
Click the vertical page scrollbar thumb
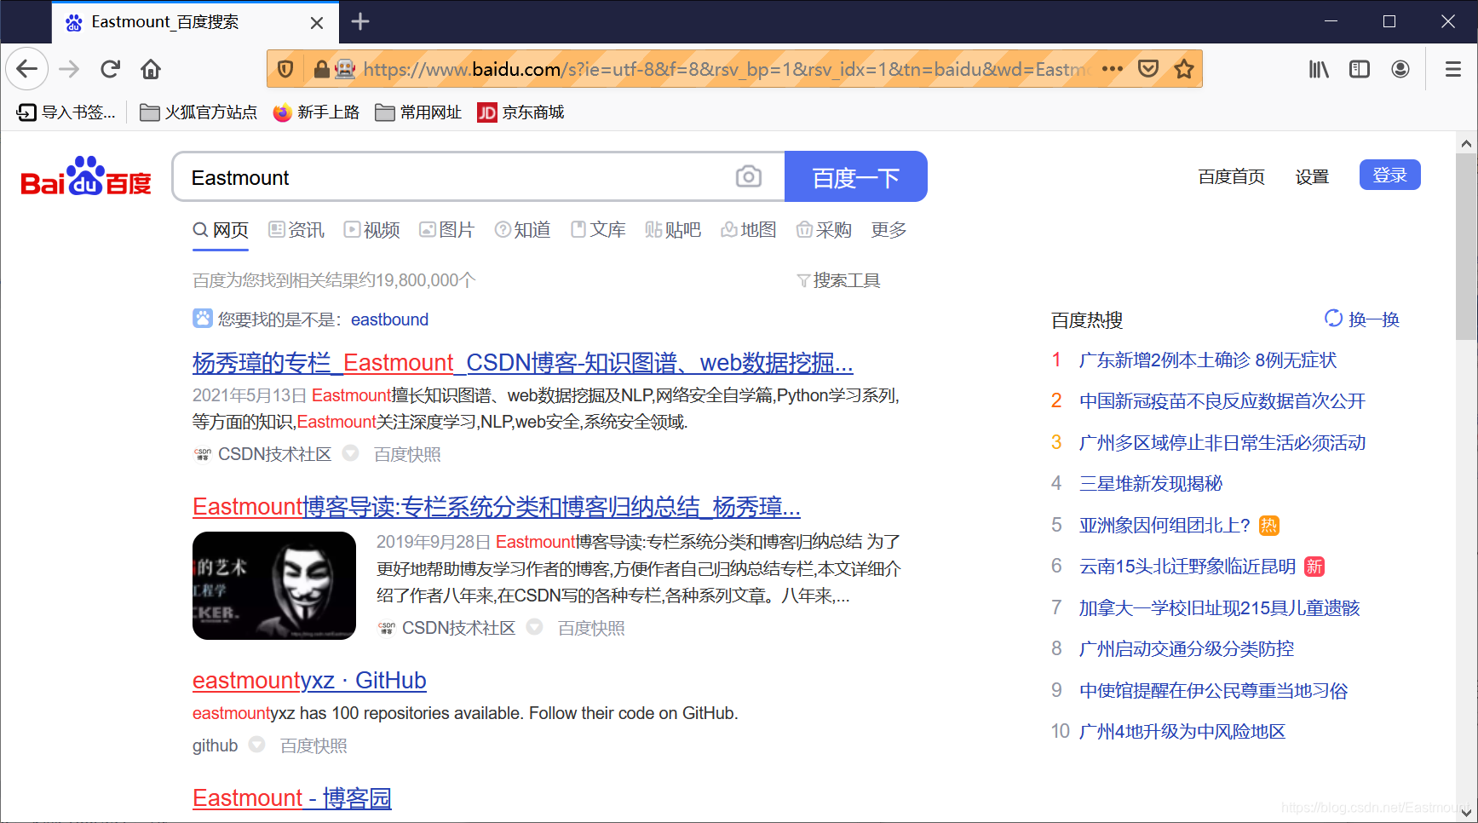point(1466,247)
